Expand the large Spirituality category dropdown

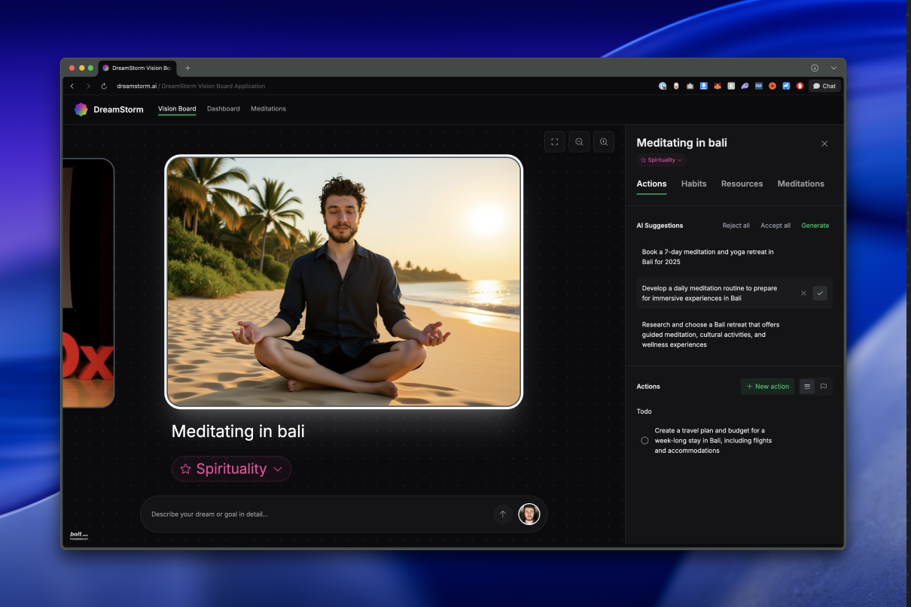pos(231,469)
